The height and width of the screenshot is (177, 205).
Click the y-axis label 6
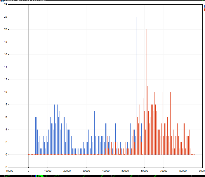6,117
